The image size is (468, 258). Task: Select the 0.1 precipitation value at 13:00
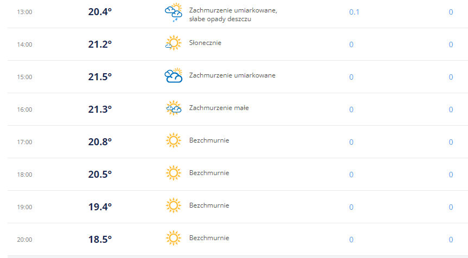pyautogui.click(x=354, y=12)
